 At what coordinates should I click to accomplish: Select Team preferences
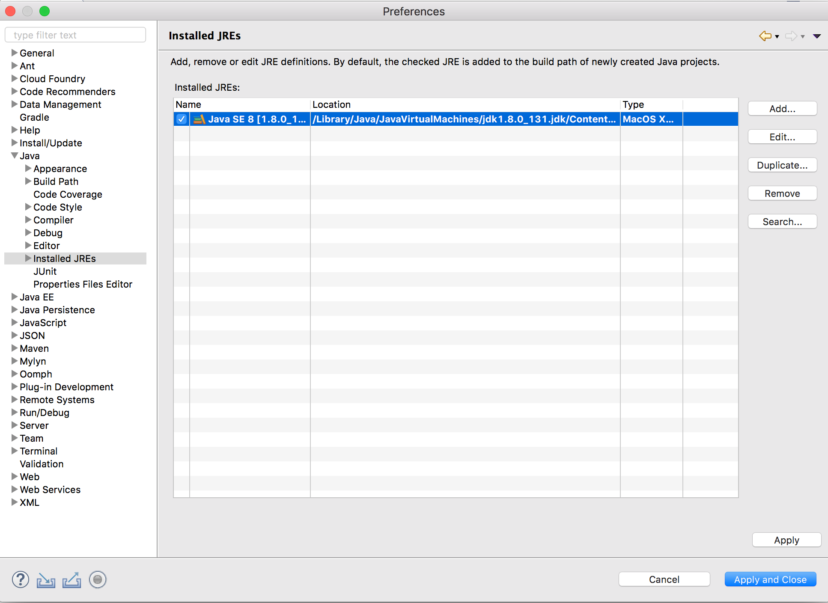[31, 438]
